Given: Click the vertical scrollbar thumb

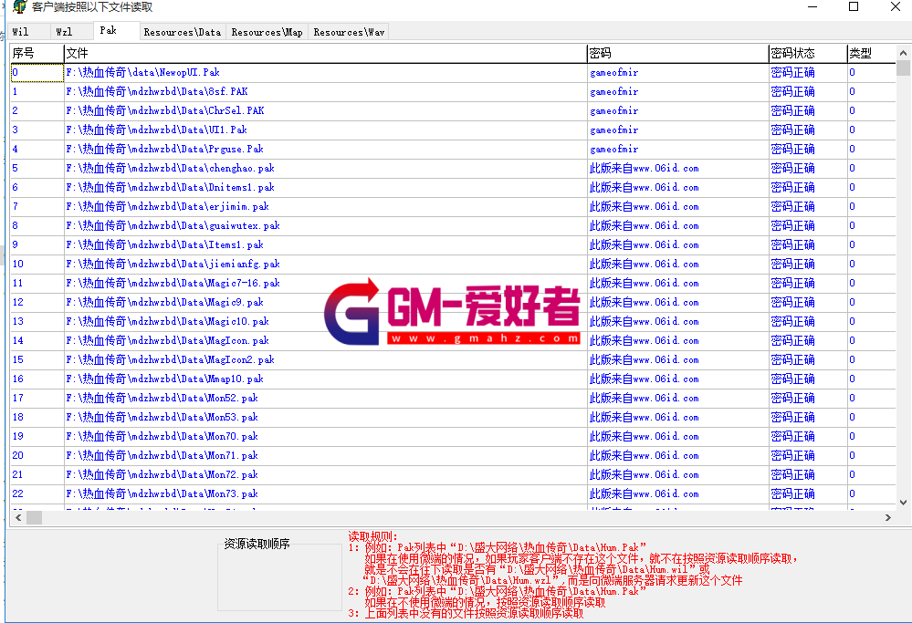Looking at the screenshot, I should coord(903,68).
